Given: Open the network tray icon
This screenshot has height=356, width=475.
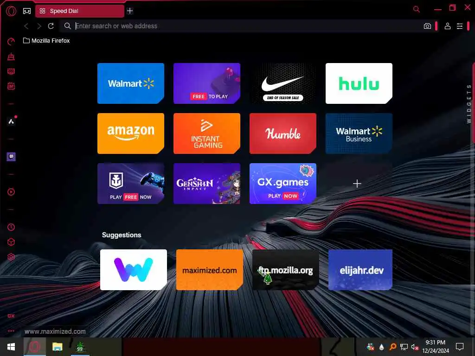Looking at the screenshot, I should (x=404, y=347).
